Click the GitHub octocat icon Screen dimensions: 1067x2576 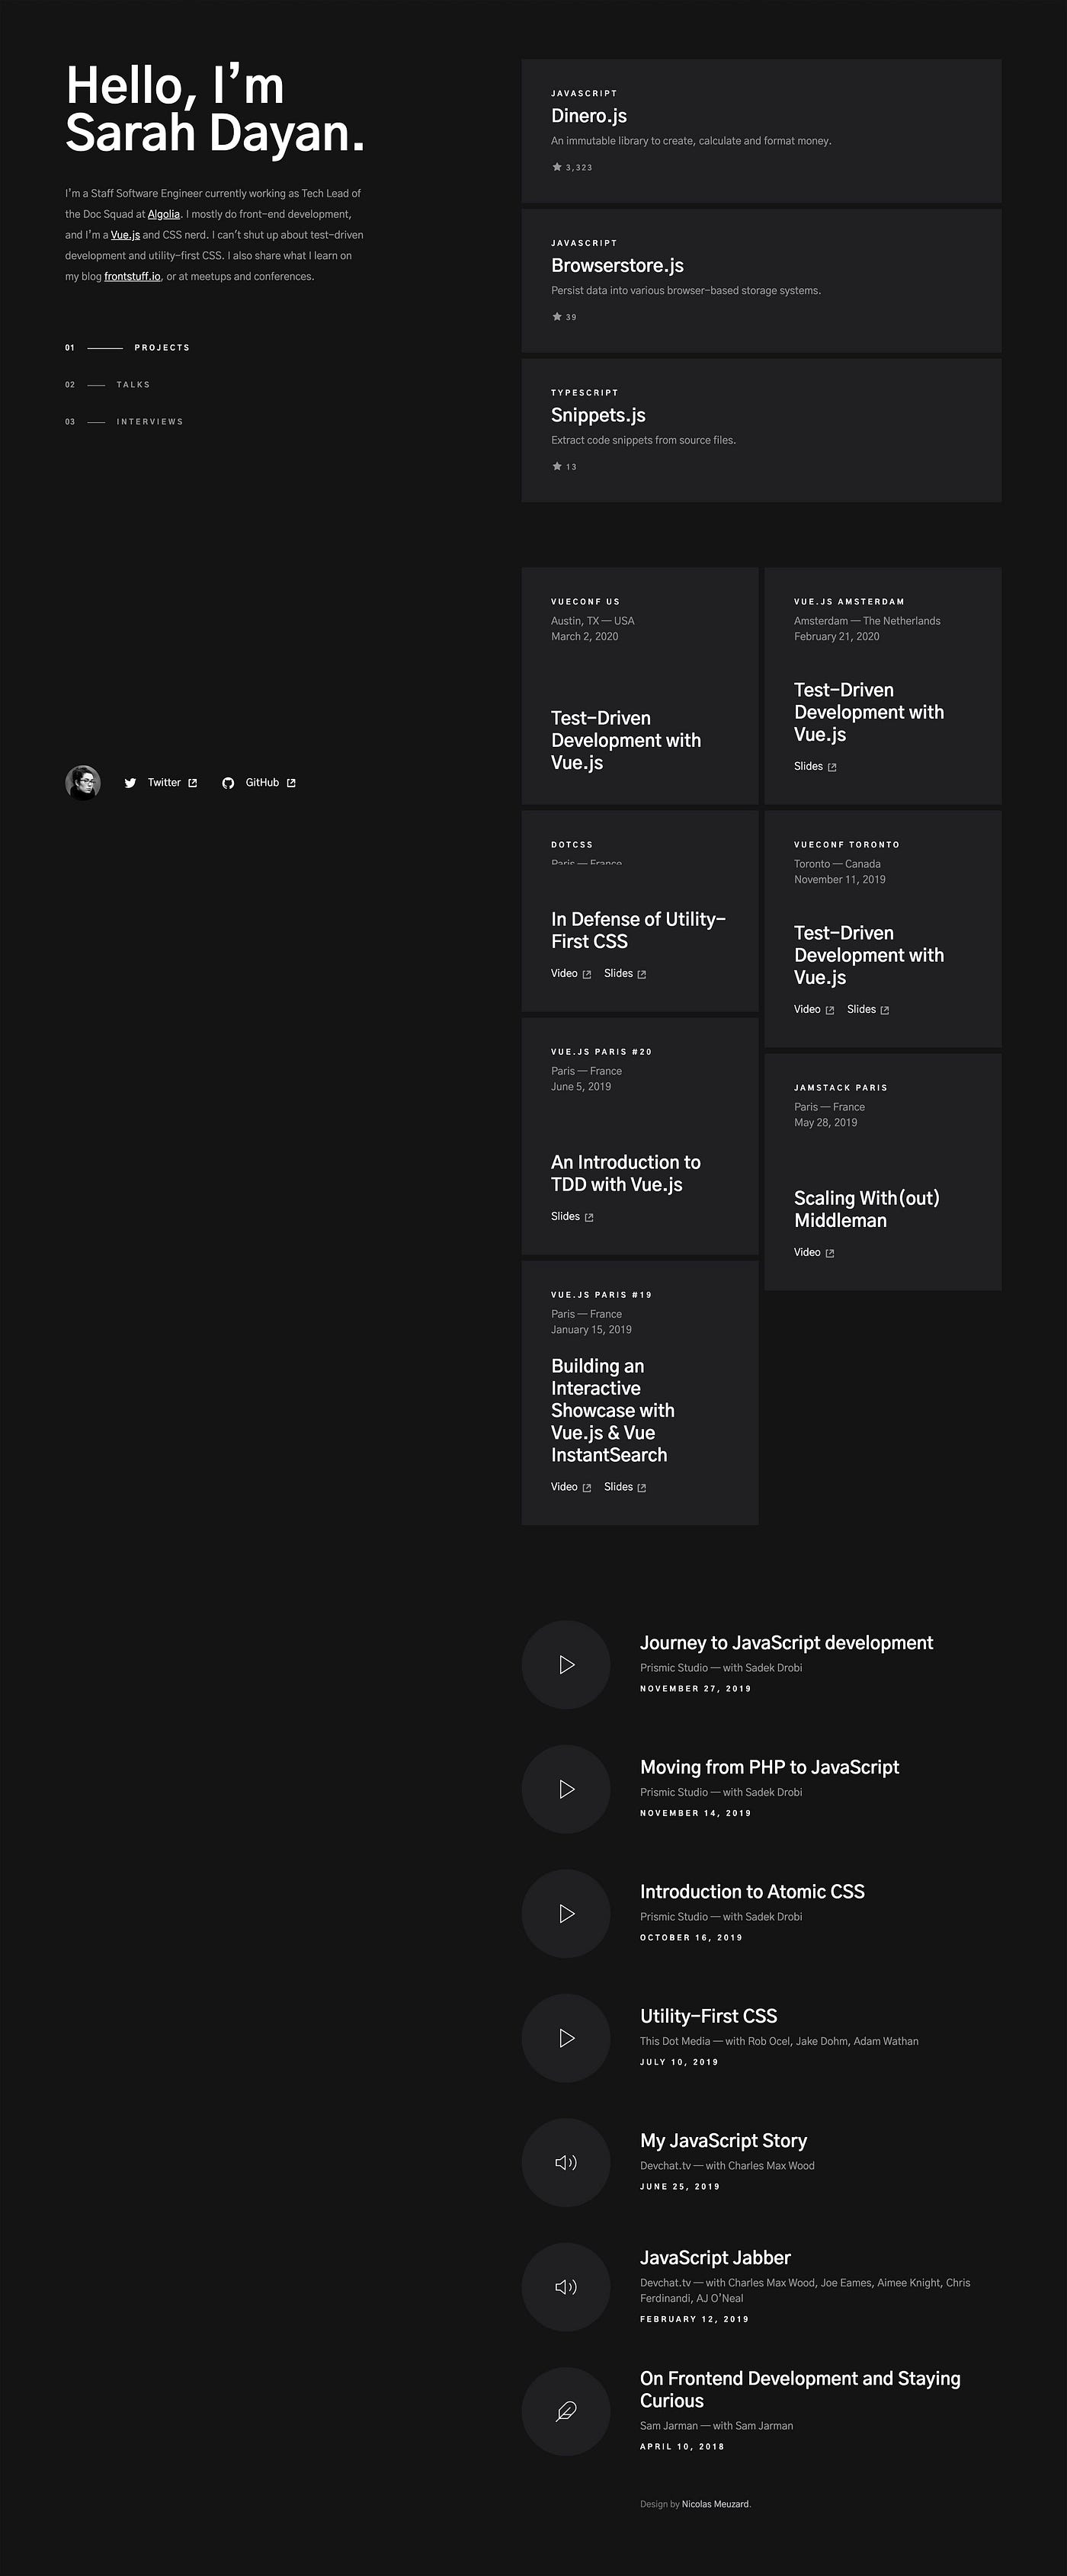(x=228, y=783)
